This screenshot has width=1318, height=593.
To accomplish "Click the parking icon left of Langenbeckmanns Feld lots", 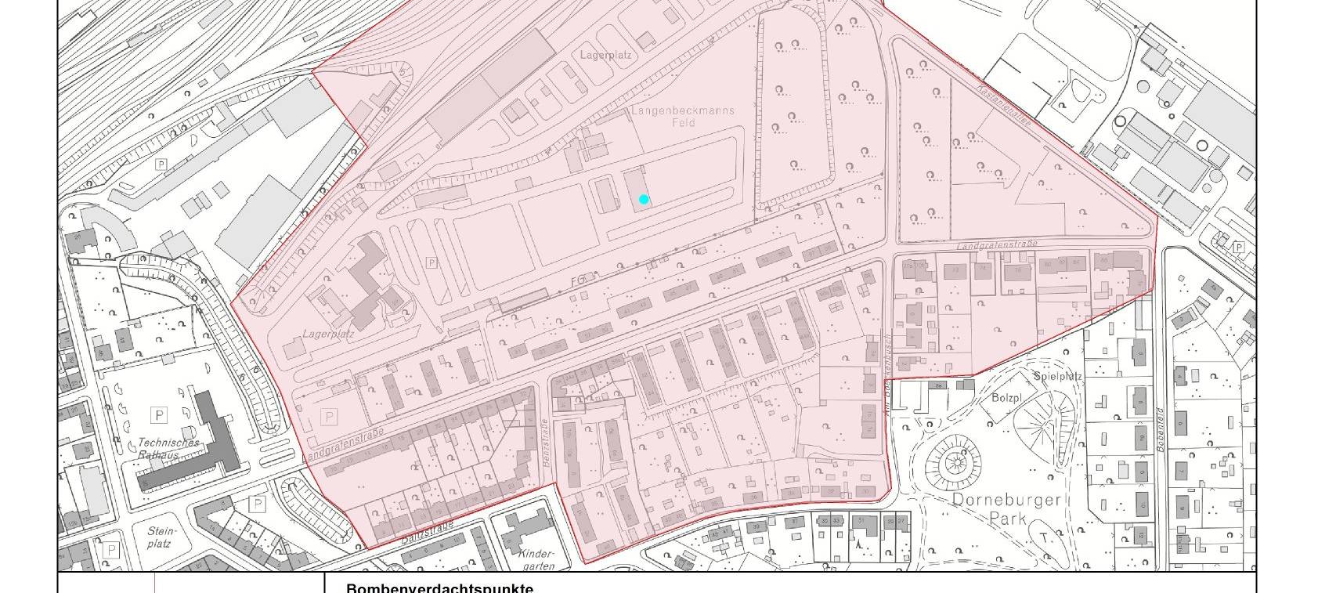I will coord(430,262).
